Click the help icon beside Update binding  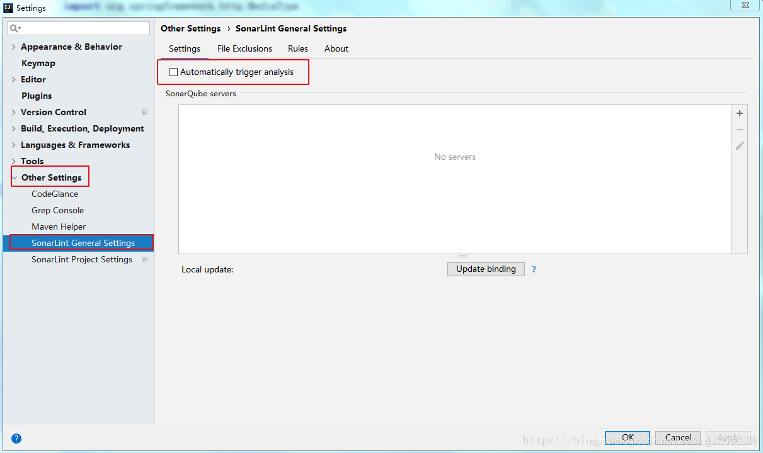point(534,269)
